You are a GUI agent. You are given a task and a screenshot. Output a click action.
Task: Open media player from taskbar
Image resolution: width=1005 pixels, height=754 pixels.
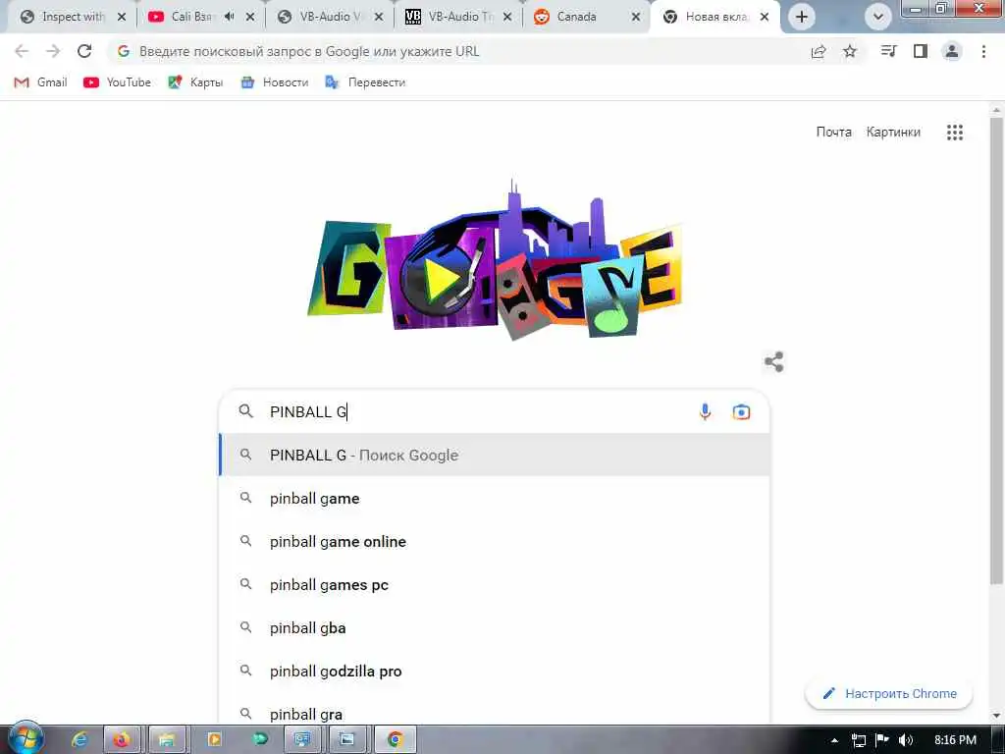(x=214, y=739)
